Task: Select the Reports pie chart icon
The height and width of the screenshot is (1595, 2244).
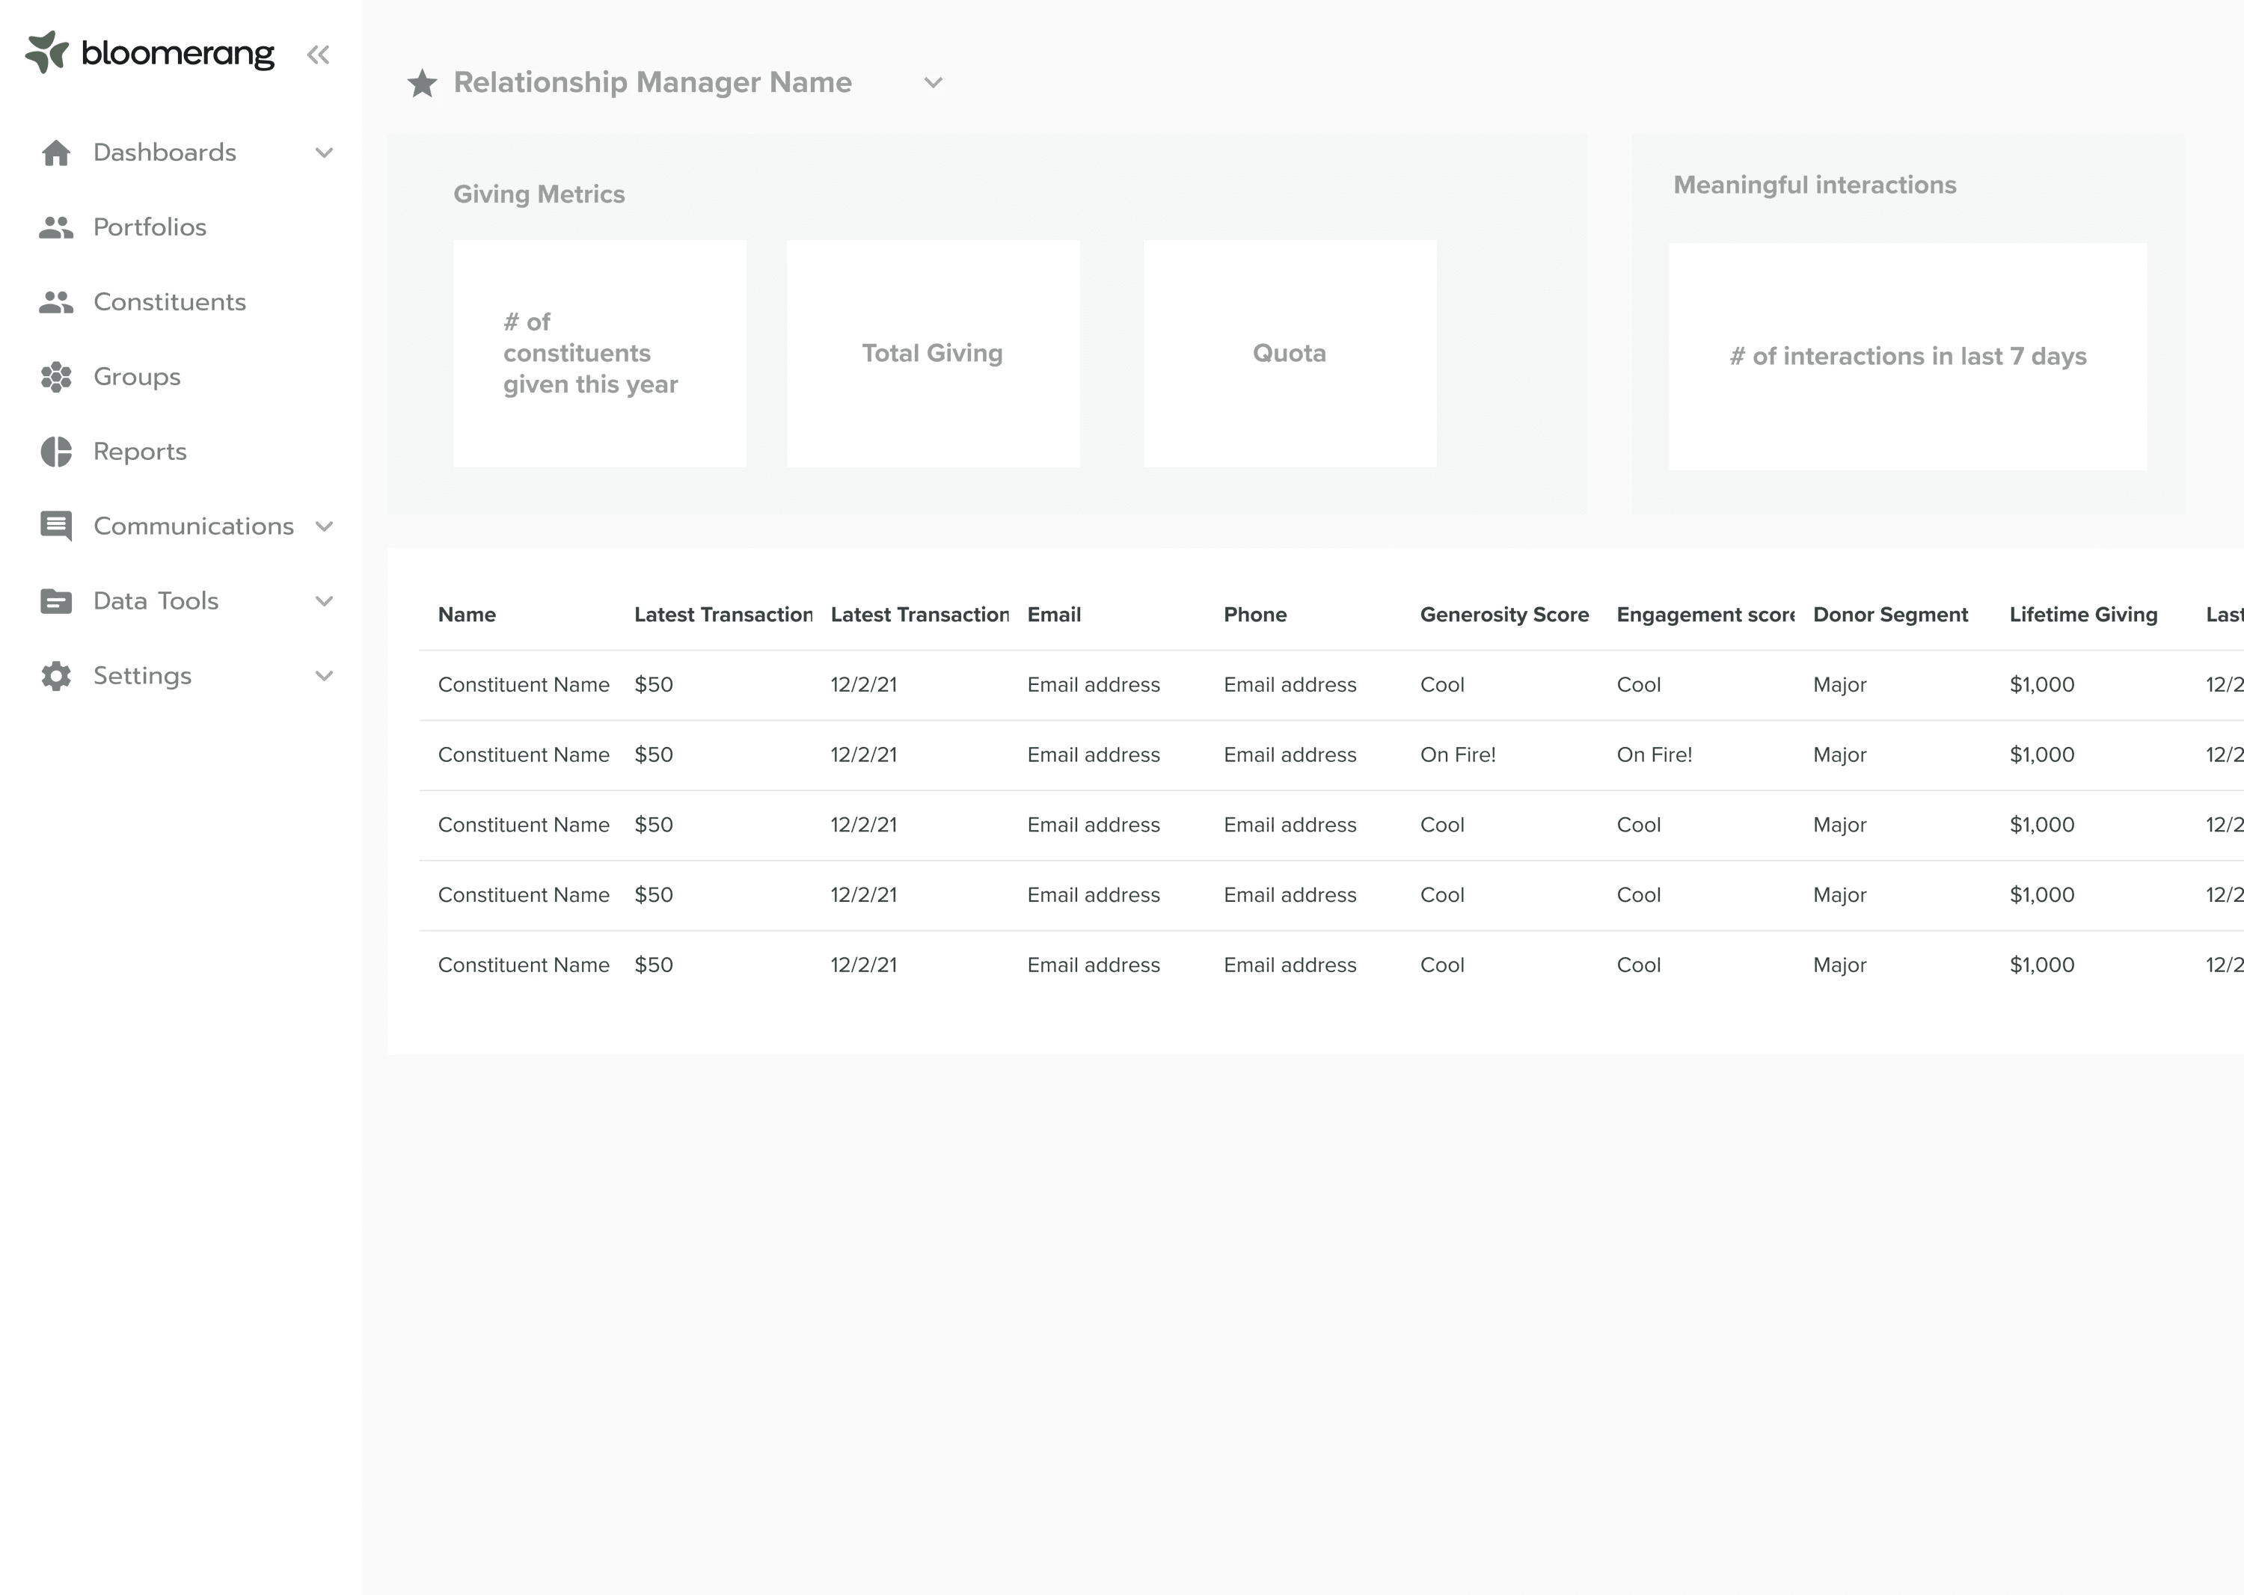Action: pos(55,451)
